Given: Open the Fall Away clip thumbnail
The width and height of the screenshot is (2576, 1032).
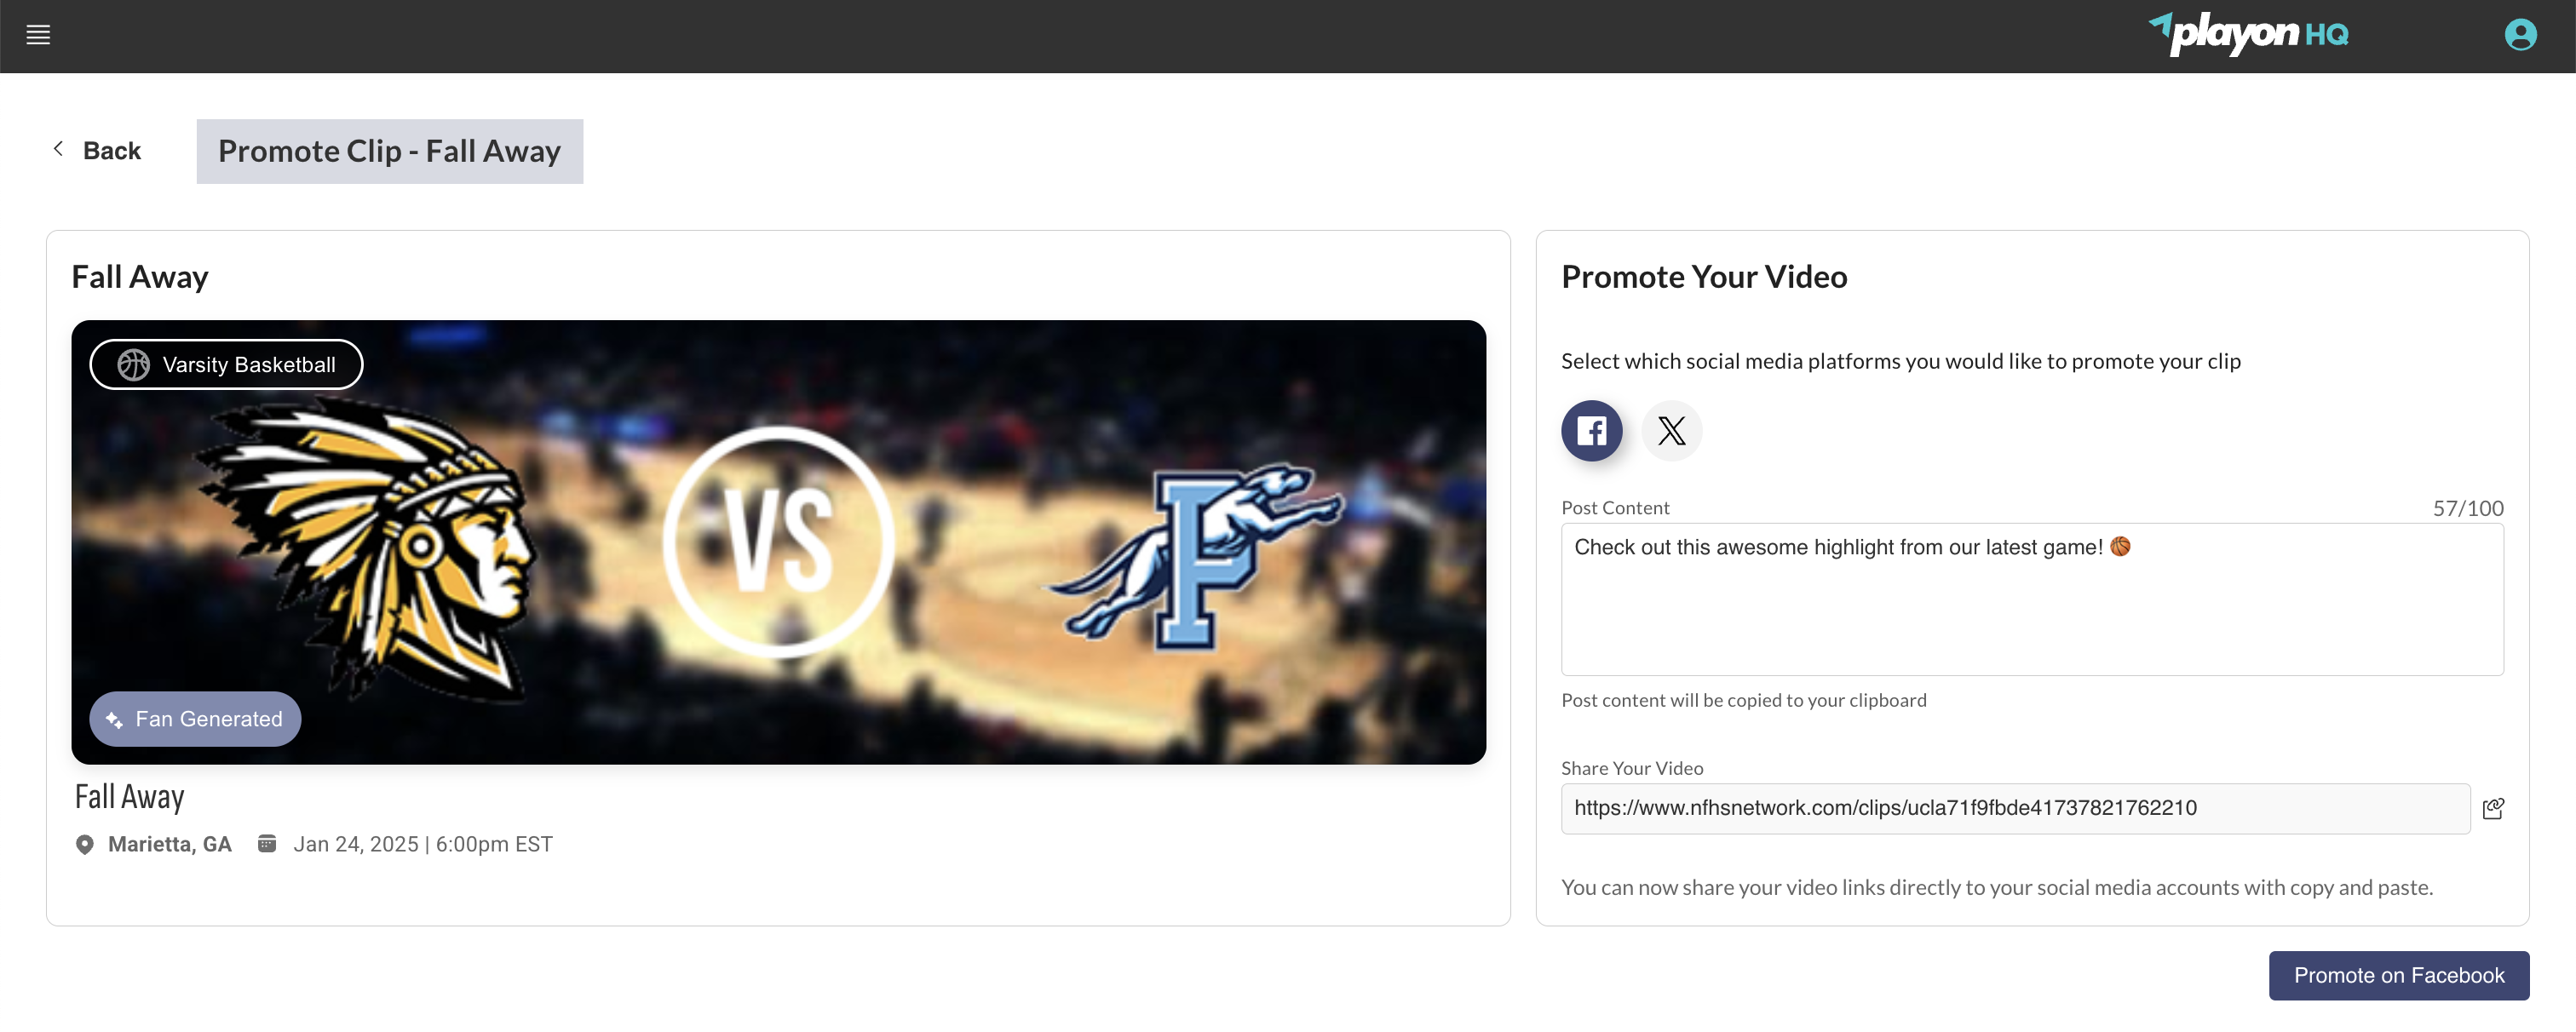Looking at the screenshot, I should point(778,542).
